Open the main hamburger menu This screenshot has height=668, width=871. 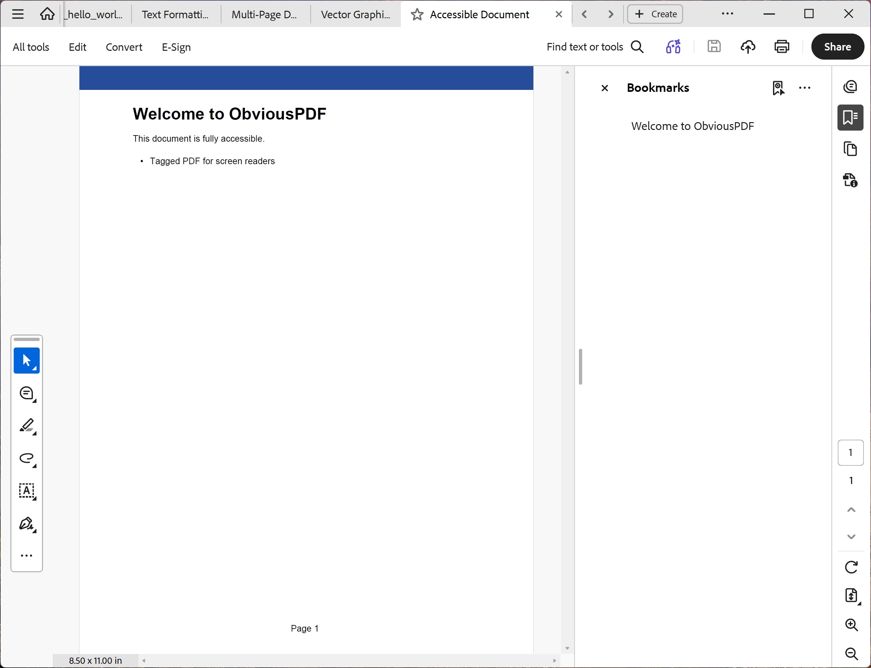(x=18, y=14)
